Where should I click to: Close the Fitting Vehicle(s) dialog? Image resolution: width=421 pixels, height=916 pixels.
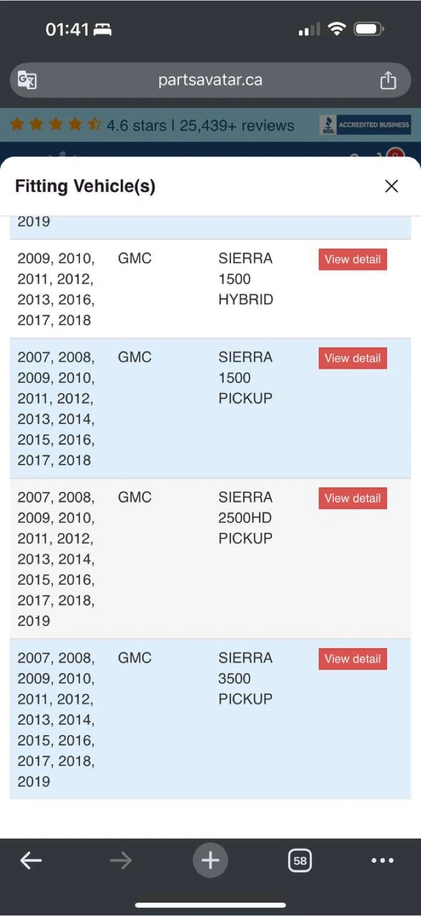point(391,186)
